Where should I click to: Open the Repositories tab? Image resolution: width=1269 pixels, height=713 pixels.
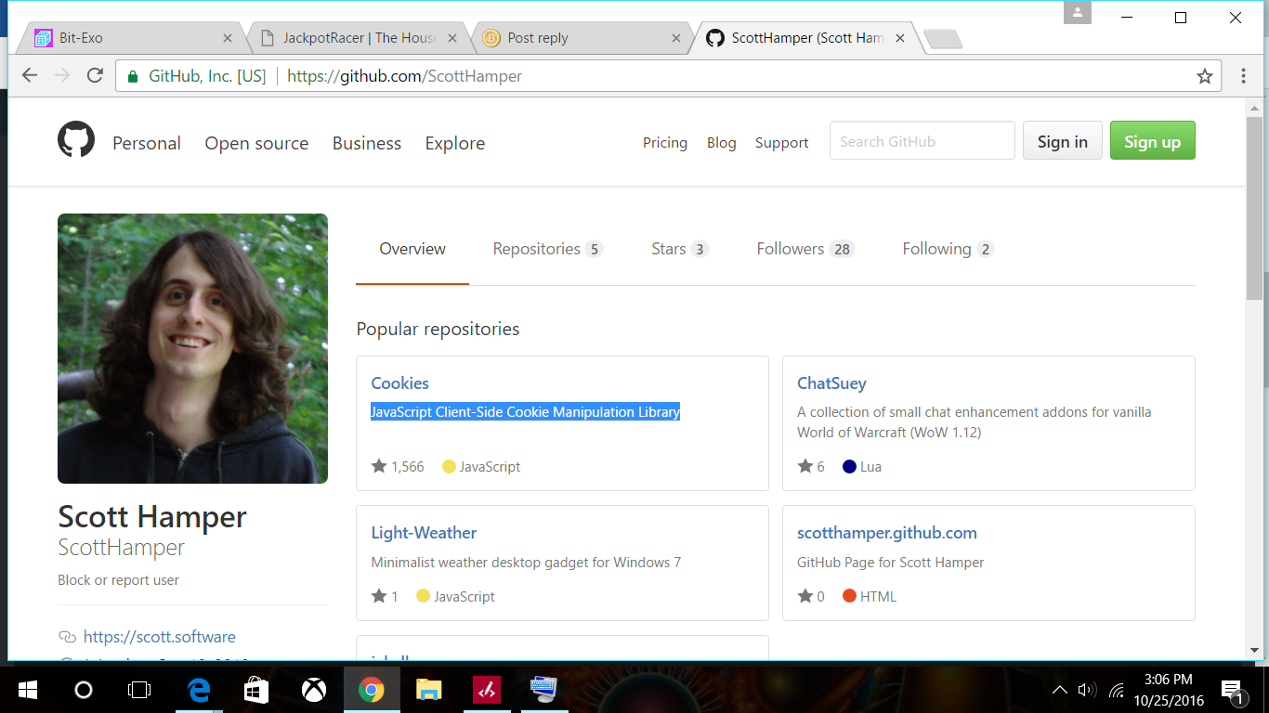[x=547, y=249]
